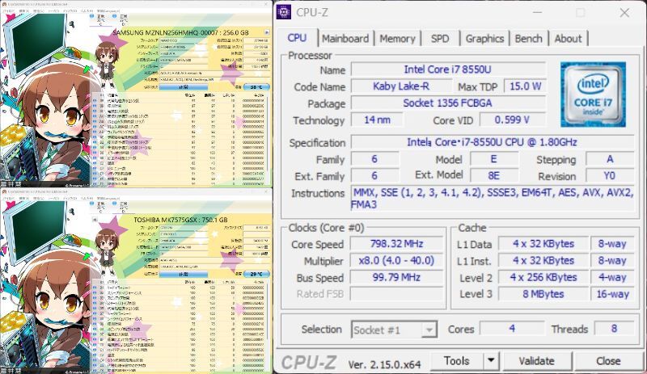Image resolution: width=647 pixels, height=374 pixels.
Task: Click the Bus Speed value 99.79 MHz
Action: pos(396,277)
